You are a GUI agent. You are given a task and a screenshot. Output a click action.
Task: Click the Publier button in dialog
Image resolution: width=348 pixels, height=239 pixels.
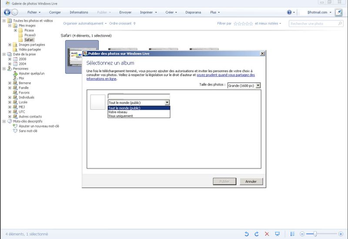[x=224, y=182]
